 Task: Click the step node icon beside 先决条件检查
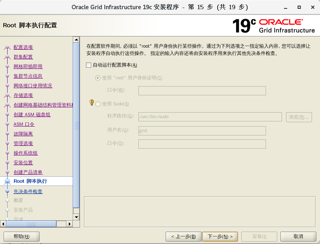click(8, 191)
